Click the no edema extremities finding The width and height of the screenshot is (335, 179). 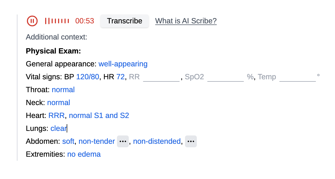coord(84,154)
